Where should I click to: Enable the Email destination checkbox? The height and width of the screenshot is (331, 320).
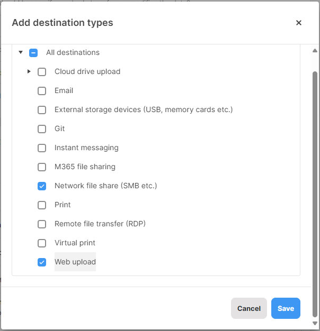click(x=42, y=91)
